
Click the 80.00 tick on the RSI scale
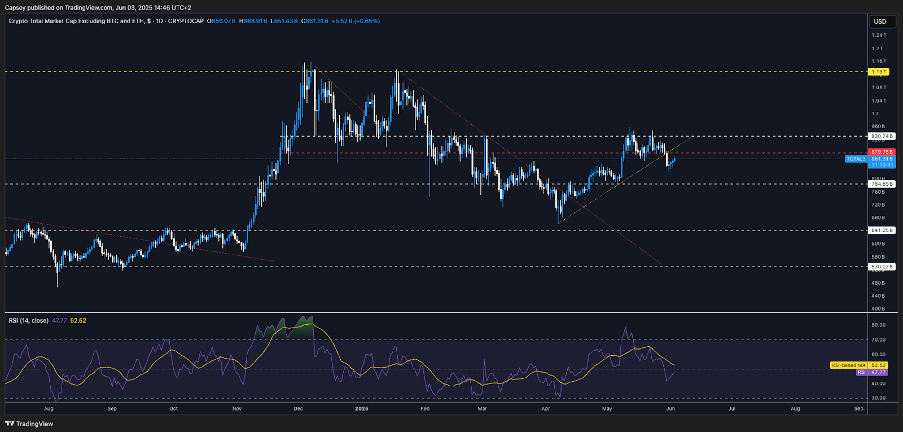click(878, 325)
